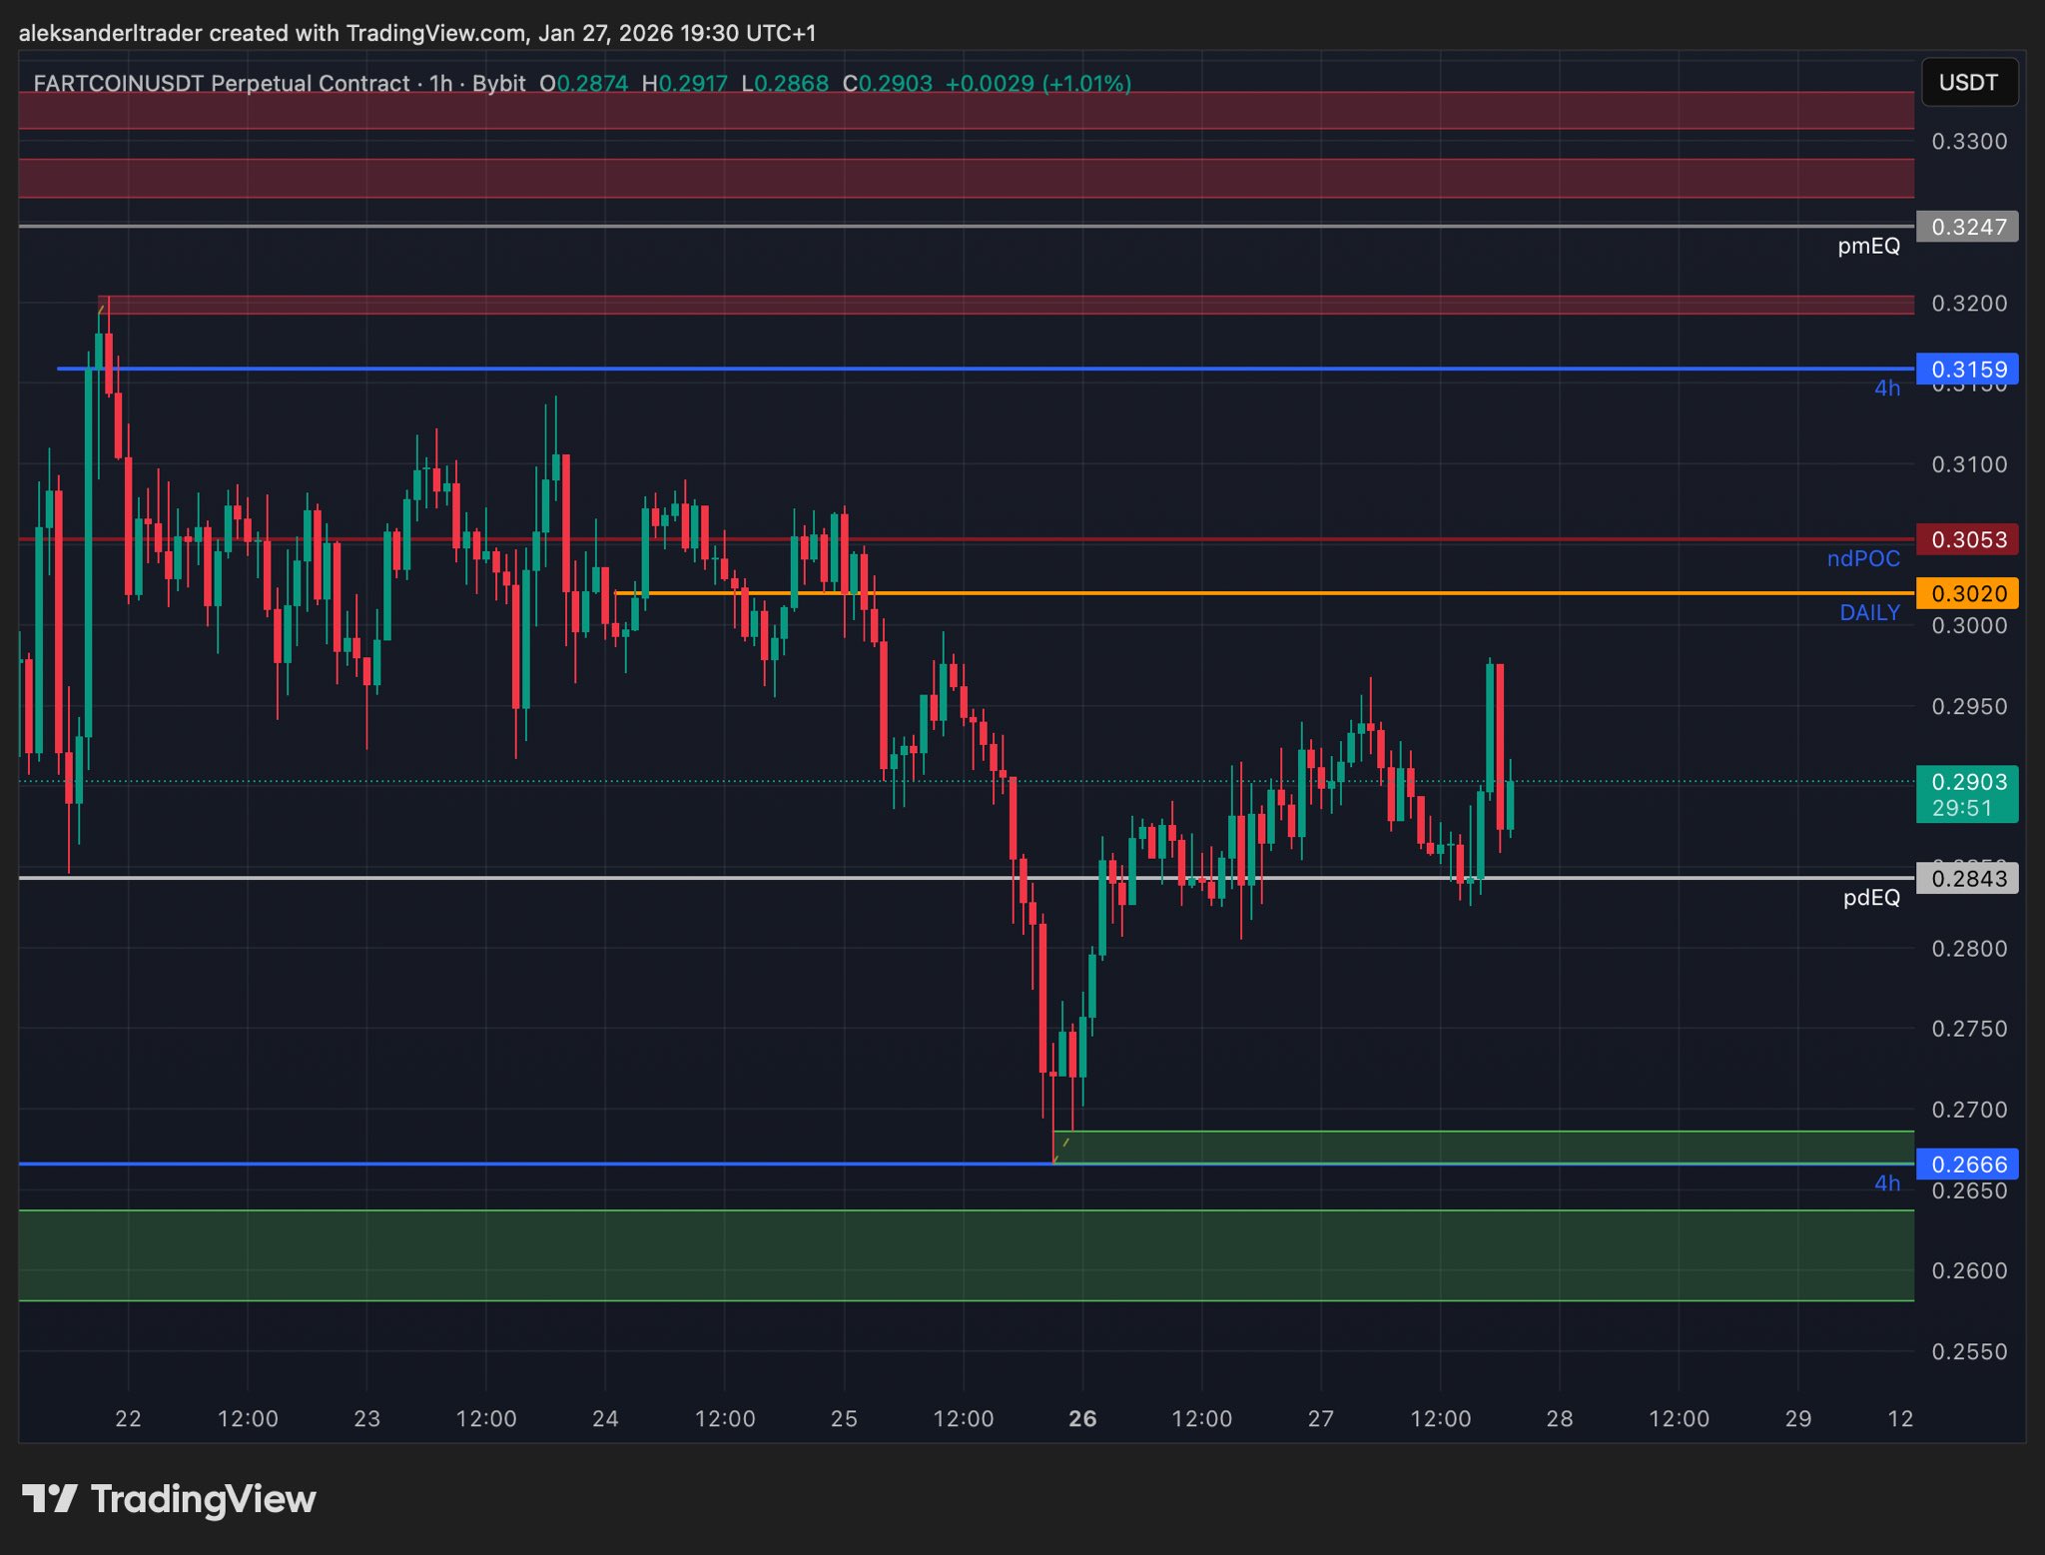Click the 0.2843 pdEQ price label
Screen dimensions: 2045x1555
pyautogui.click(x=1967, y=879)
